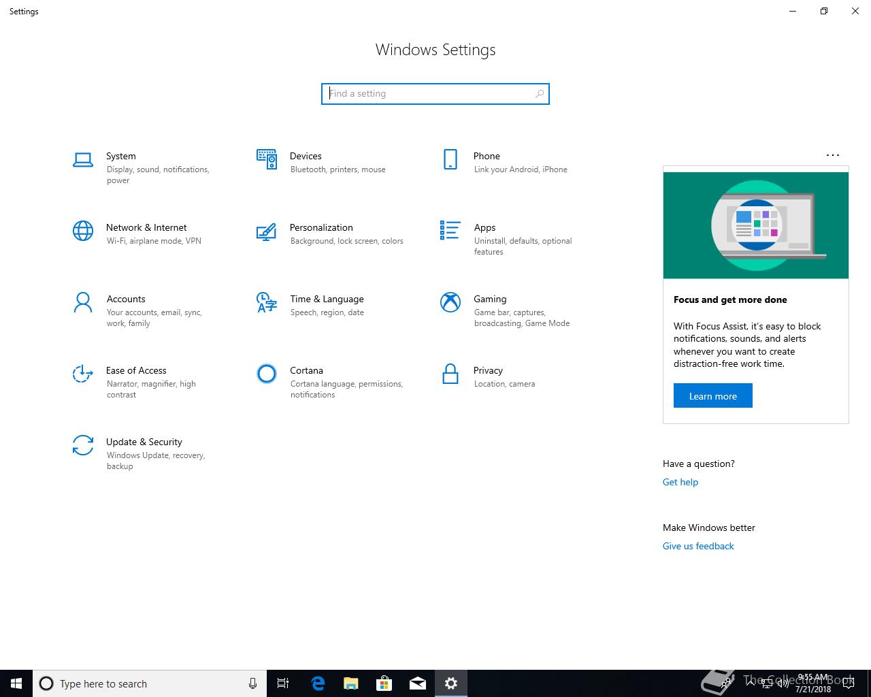Screen dimensions: 871x697
Task: Click the Cortana circle in taskbar search
Action: coord(46,683)
